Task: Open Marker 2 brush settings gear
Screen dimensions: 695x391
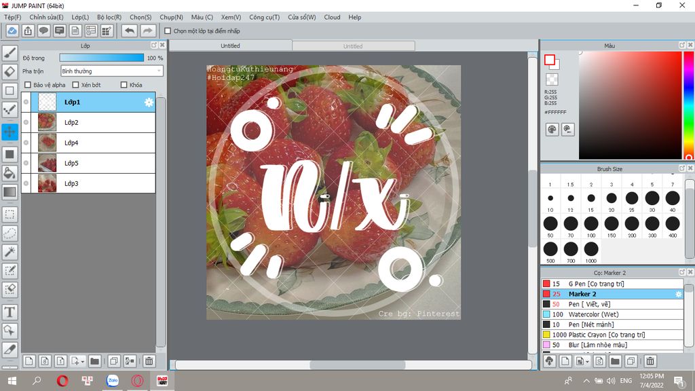Action: click(x=678, y=294)
